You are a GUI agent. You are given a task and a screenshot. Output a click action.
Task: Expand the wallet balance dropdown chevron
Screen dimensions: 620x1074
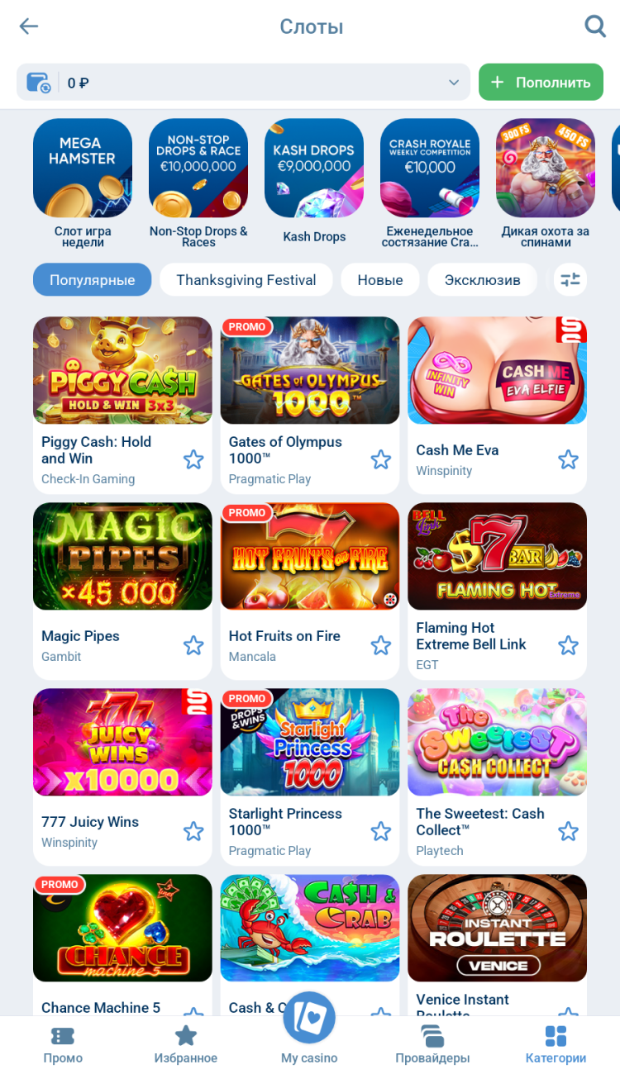pos(453,83)
